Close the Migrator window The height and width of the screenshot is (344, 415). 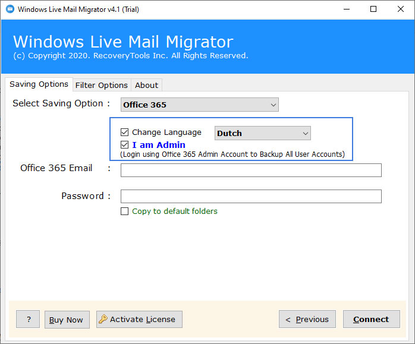tap(401, 10)
